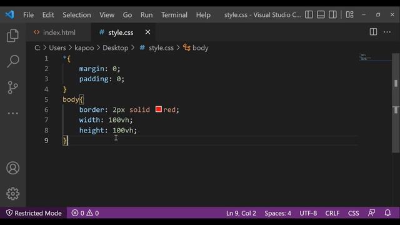Change encoding via UTF-8 status item
Image resolution: width=400 pixels, height=225 pixels.
[308, 213]
